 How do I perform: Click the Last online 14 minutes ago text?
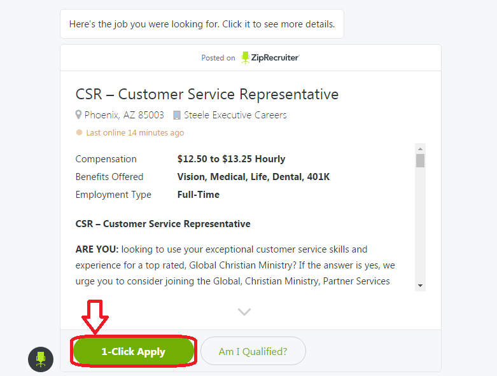135,133
